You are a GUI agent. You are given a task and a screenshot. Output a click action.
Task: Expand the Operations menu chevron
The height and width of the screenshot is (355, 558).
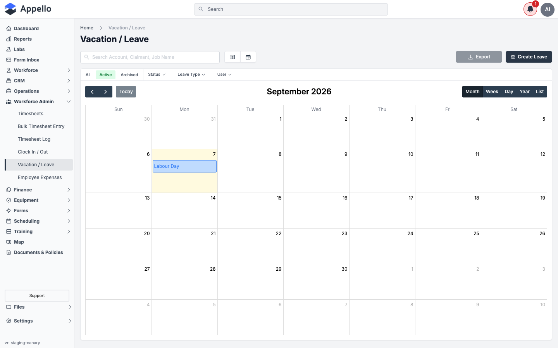pos(69,91)
